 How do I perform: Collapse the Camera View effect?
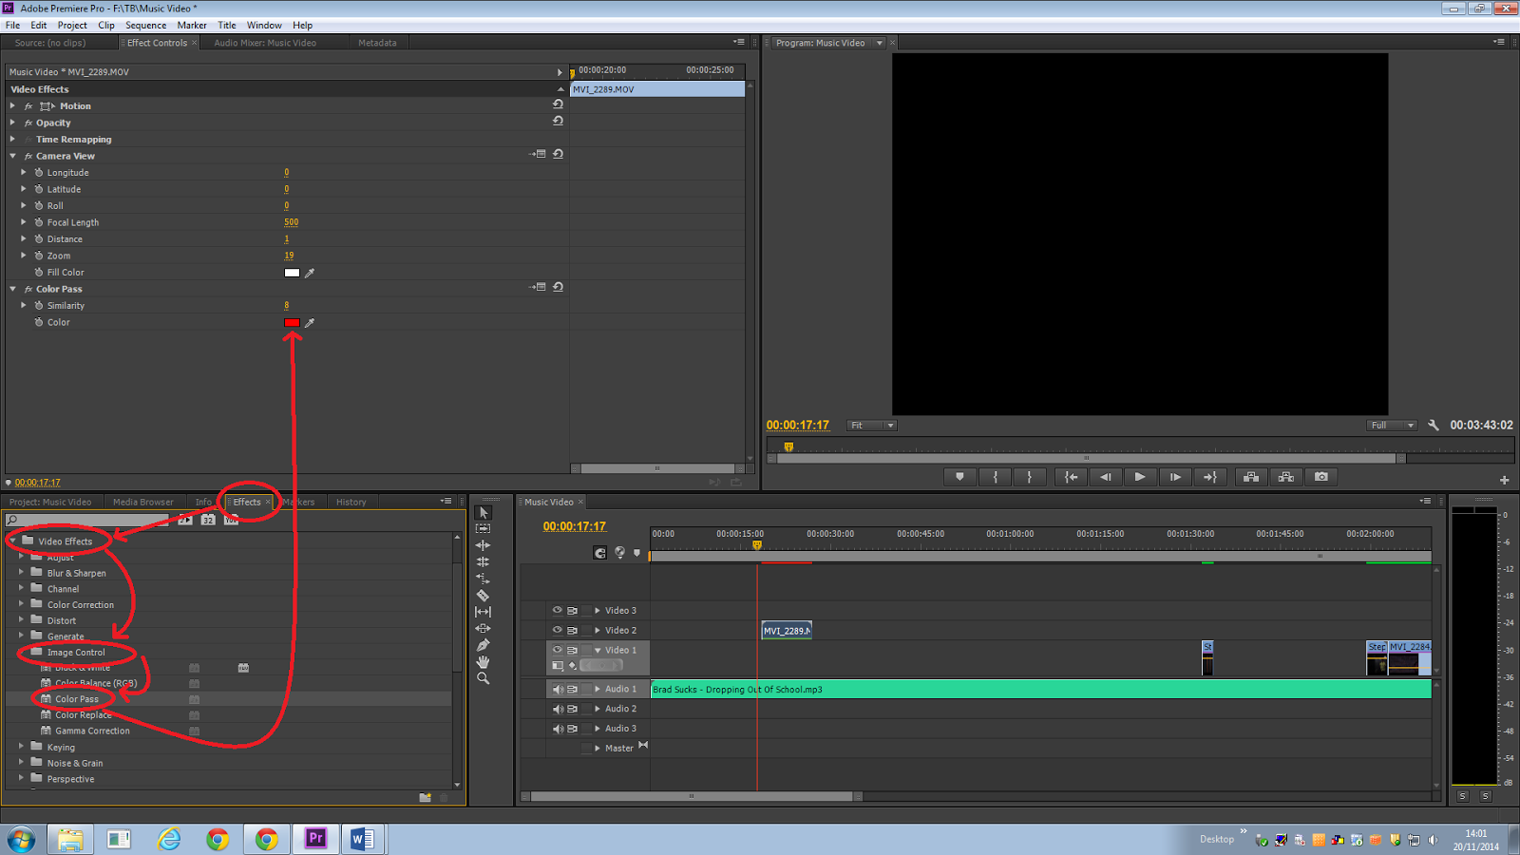(12, 156)
